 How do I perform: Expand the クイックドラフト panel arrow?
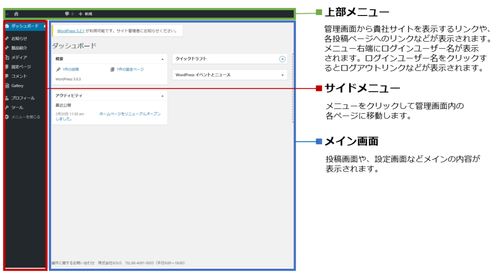tap(282, 59)
